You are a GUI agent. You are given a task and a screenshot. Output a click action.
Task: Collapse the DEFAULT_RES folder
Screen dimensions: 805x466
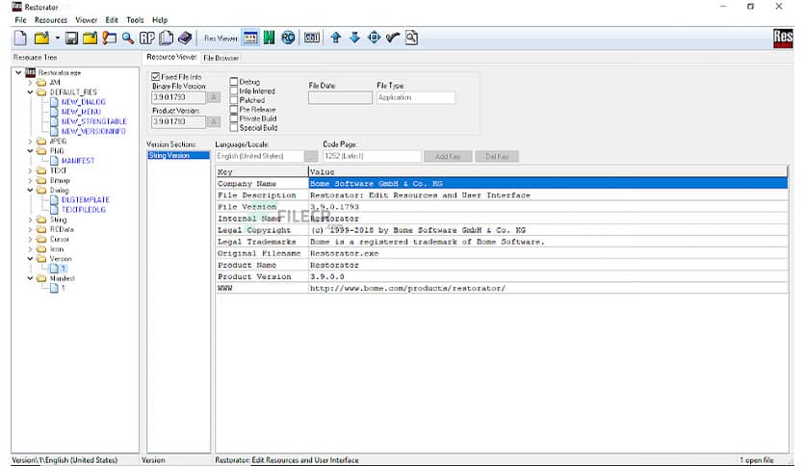(30, 91)
